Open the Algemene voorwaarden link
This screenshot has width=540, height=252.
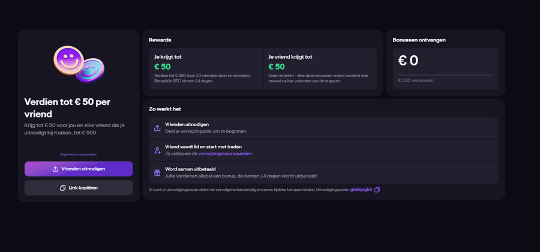[x=78, y=154]
